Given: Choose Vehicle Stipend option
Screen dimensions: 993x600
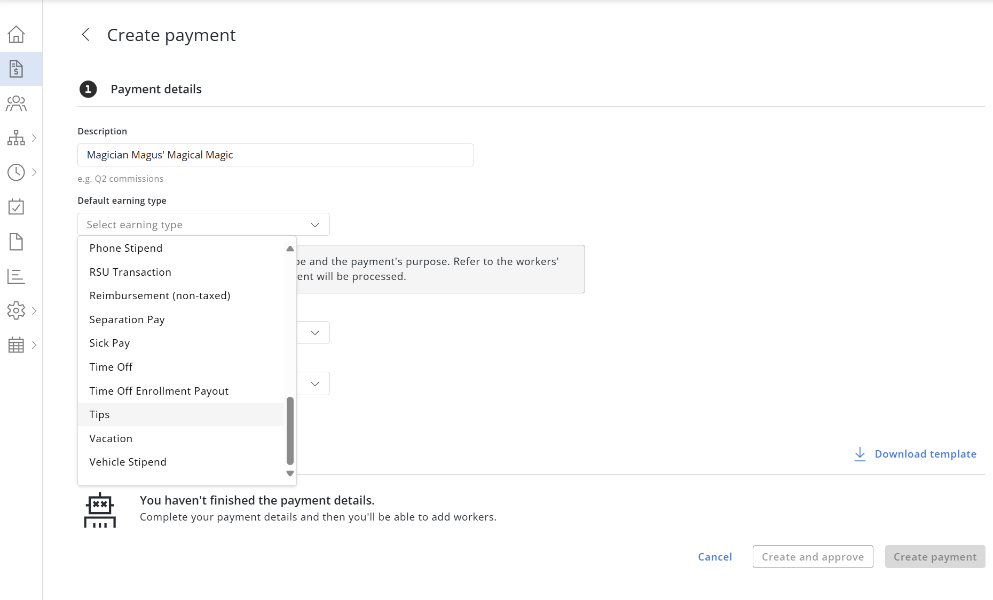Looking at the screenshot, I should tap(181, 462).
